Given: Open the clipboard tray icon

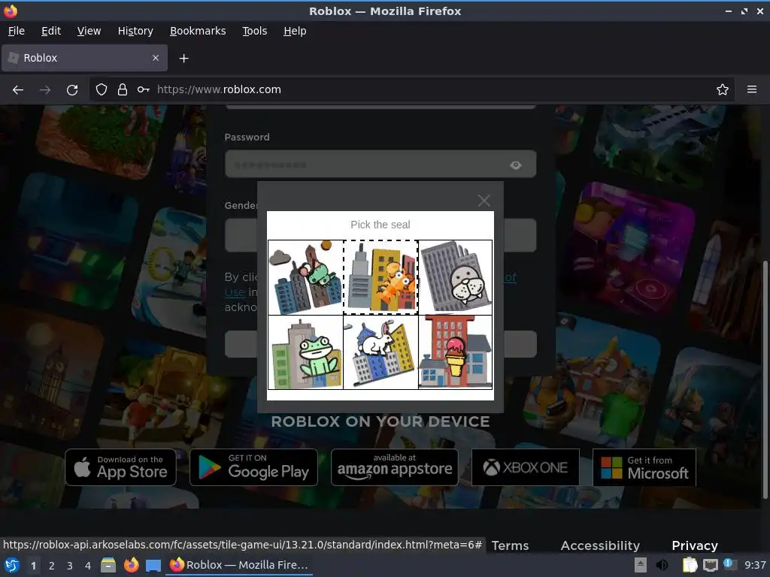Looking at the screenshot, I should point(690,565).
